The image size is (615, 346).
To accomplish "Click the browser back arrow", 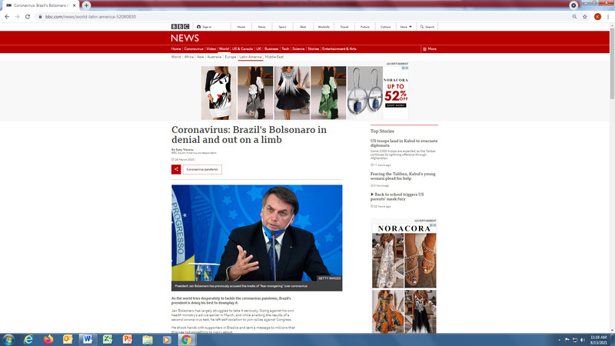I will (7, 16).
